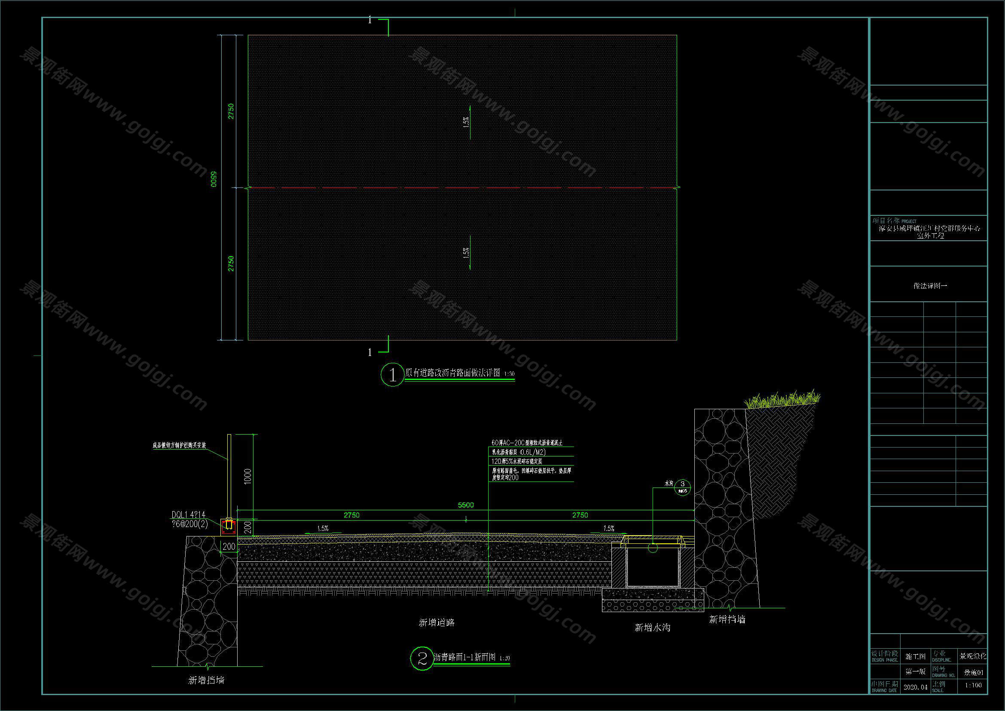Click the circled number 2 section marker

click(x=422, y=658)
